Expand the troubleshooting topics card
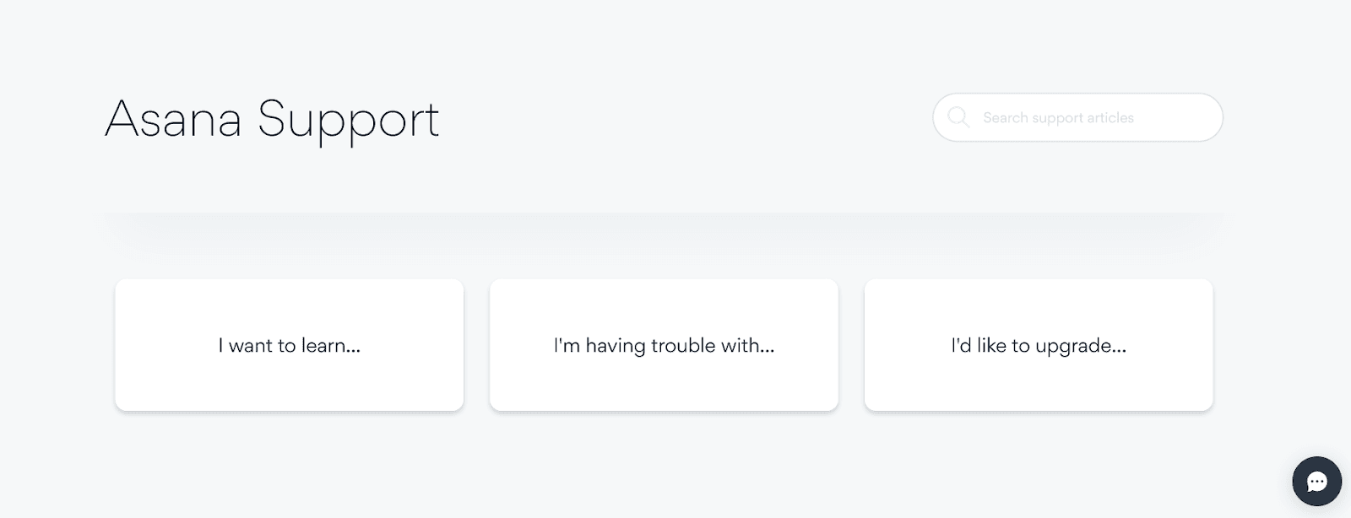Screen dimensions: 1351x518 pyautogui.click(x=664, y=345)
